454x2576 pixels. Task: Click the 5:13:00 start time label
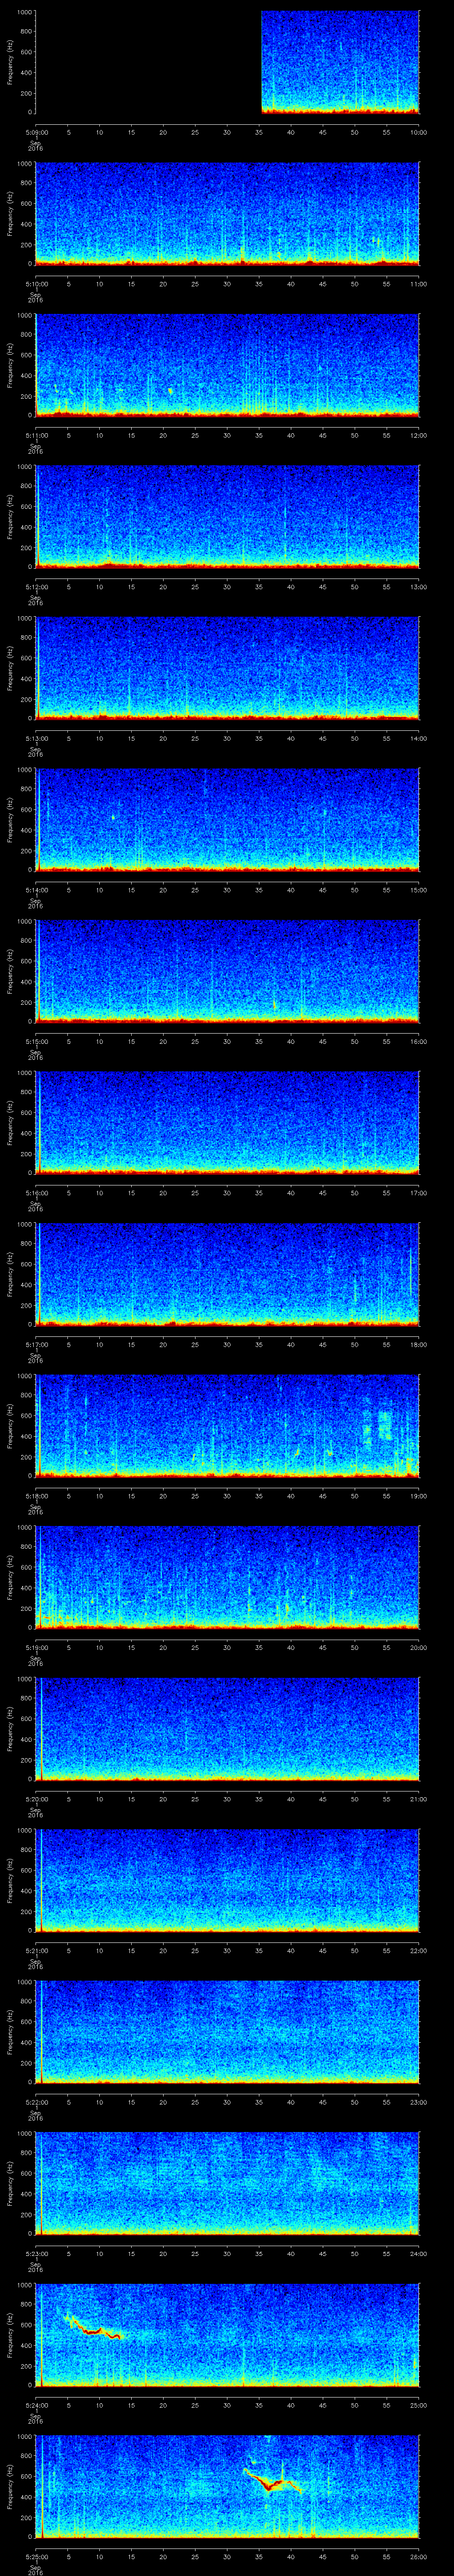pyautogui.click(x=36, y=738)
